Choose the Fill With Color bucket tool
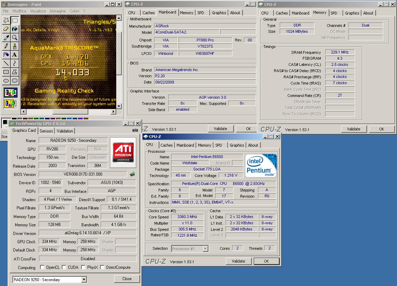 pos(15,29)
